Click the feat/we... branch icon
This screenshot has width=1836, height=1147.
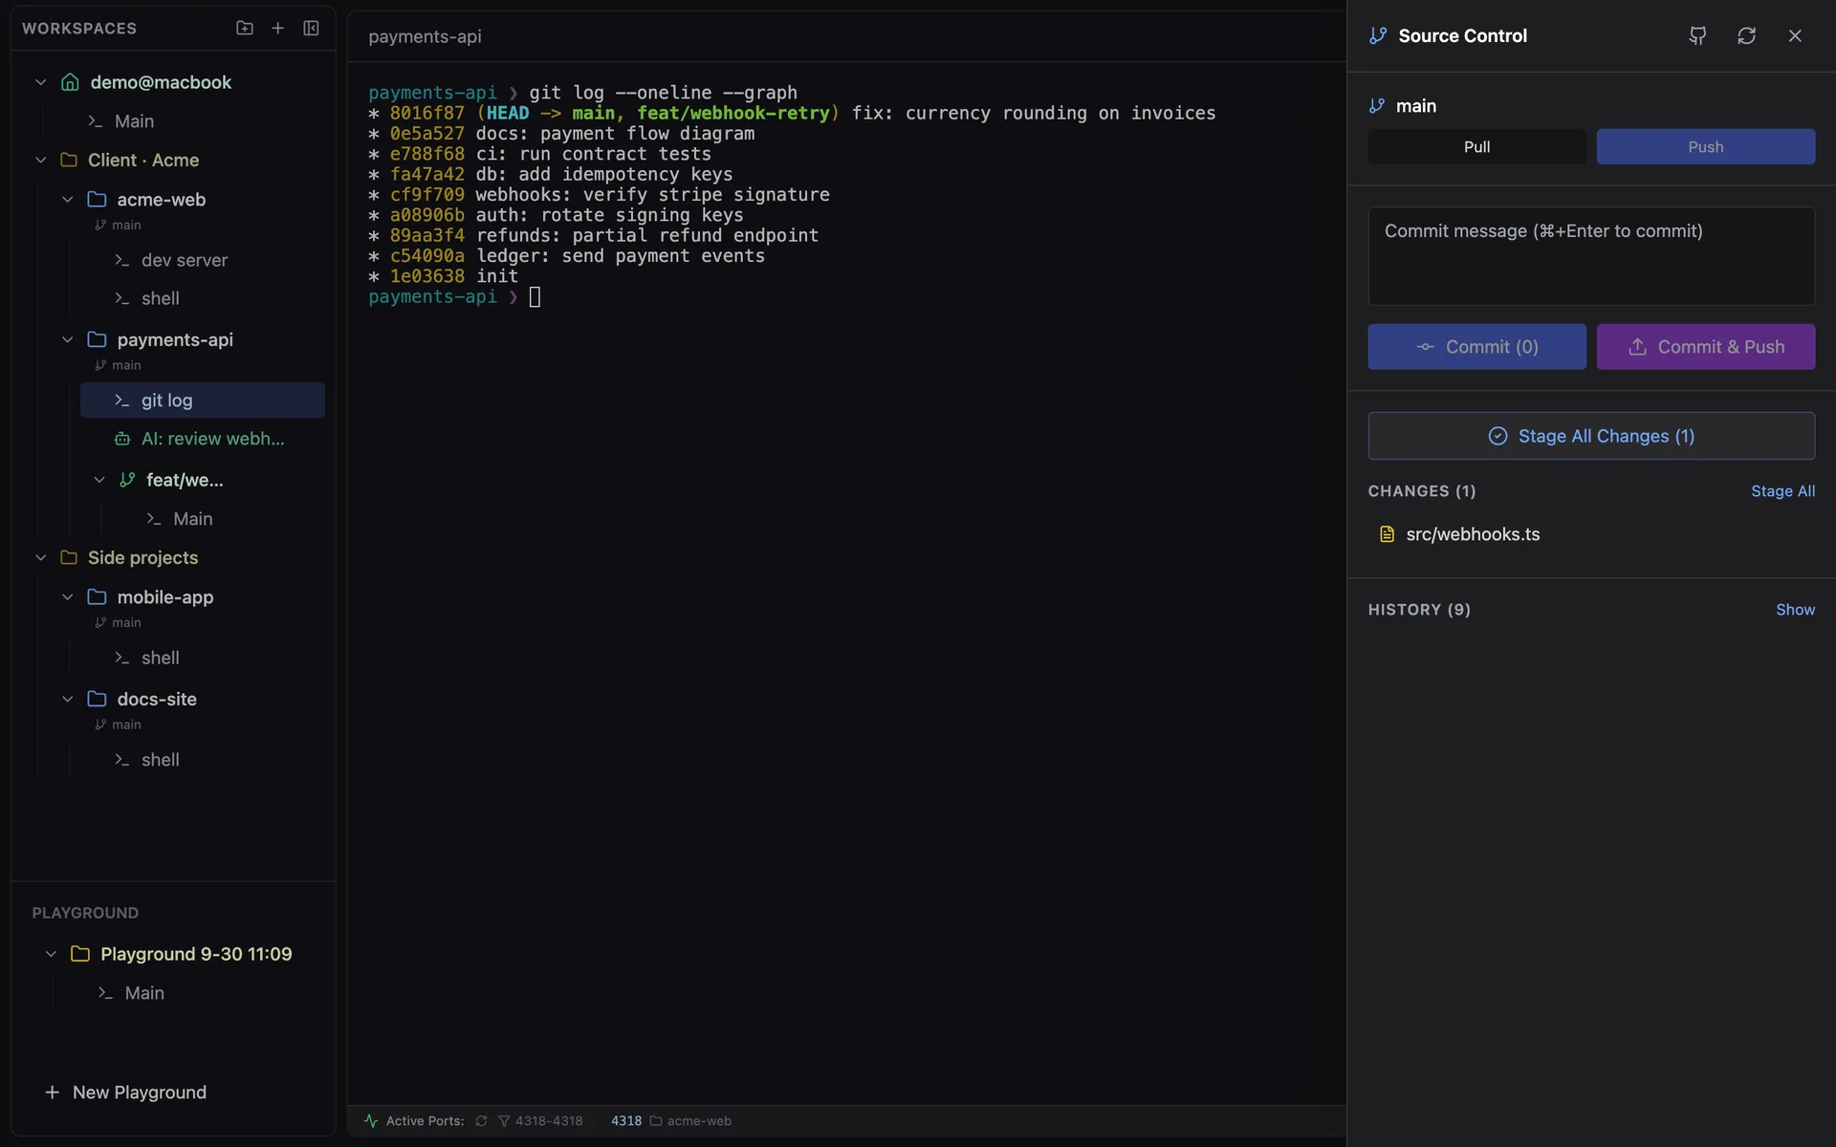coord(127,480)
